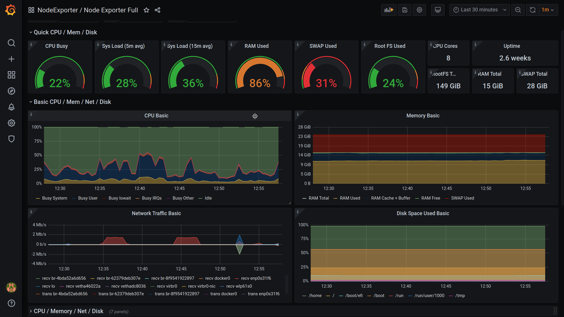
Task: Click the Dashboards menu item in sidebar
Action: (11, 75)
